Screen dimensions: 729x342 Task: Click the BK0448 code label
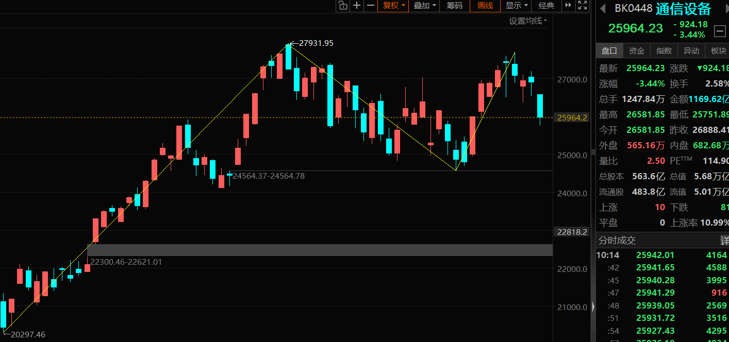click(634, 9)
